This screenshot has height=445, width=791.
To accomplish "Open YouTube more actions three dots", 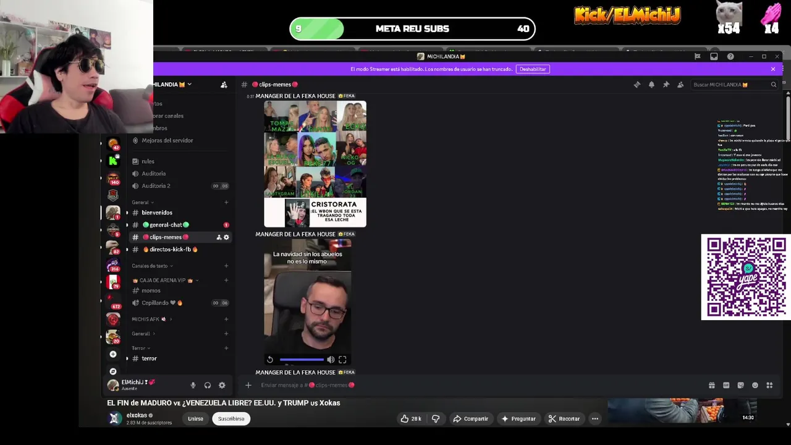I will pos(595,418).
